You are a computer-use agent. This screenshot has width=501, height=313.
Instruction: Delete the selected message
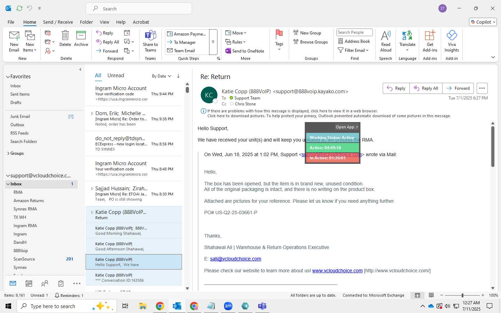(65, 39)
